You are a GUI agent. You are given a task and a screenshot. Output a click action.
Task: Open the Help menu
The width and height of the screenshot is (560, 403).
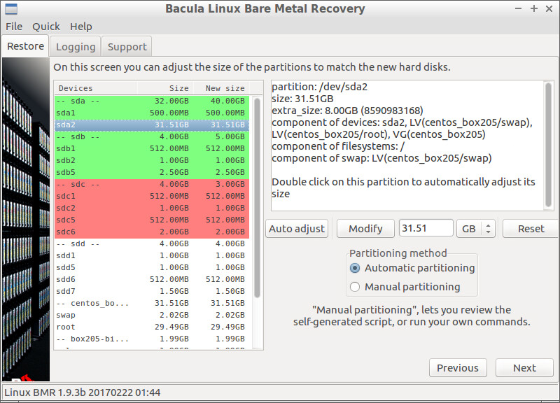[81, 27]
